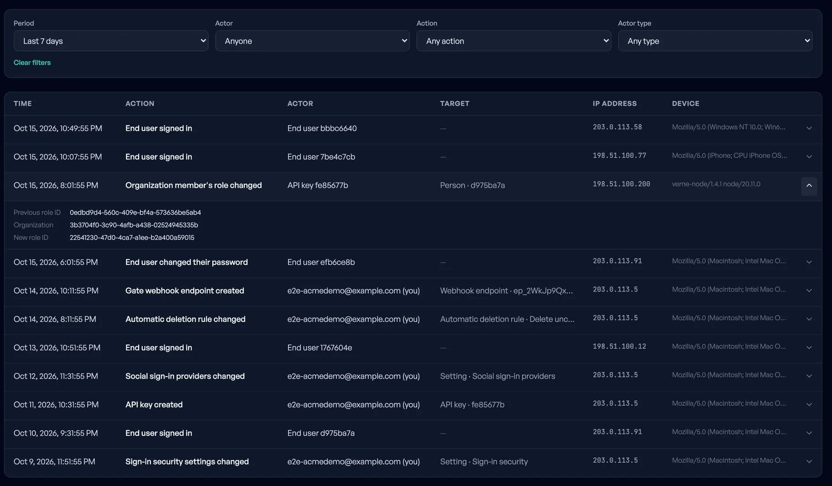Click the End user bbbc6640 actor
This screenshot has width=832, height=486.
point(322,128)
